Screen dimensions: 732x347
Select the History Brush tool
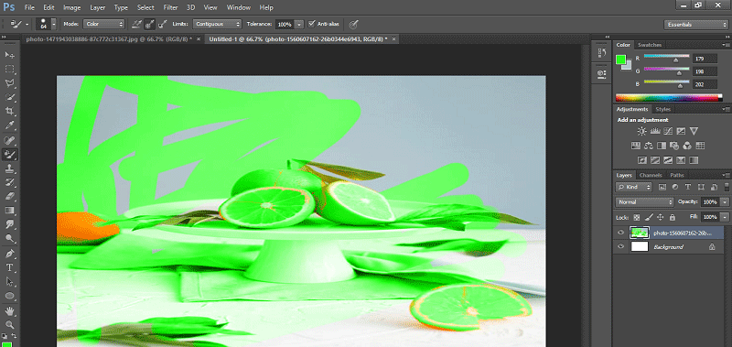9,182
